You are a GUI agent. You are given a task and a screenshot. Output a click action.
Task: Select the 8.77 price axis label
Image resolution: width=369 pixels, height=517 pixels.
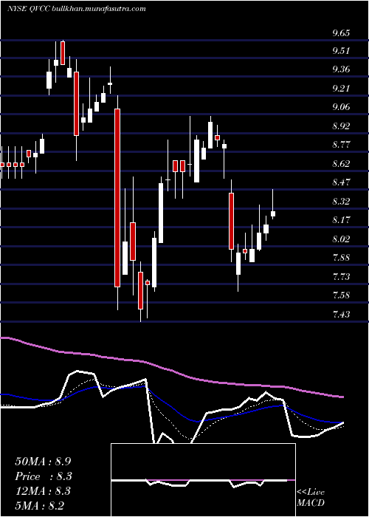click(x=341, y=145)
